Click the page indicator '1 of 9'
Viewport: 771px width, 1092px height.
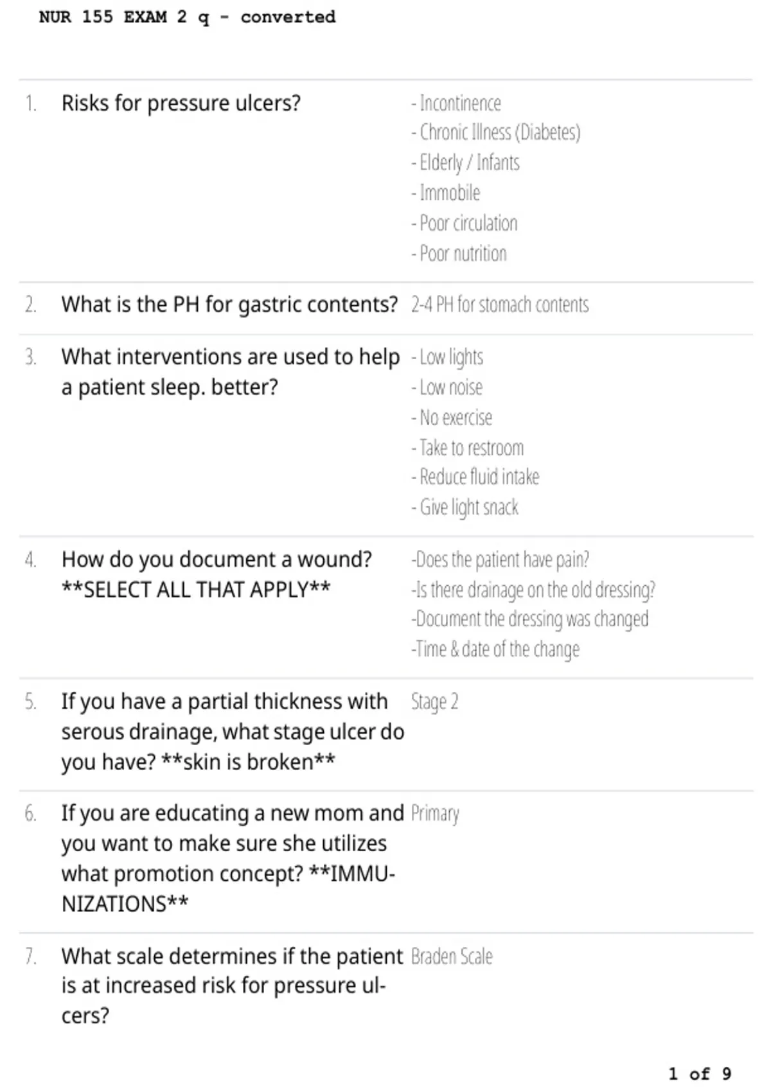click(700, 1074)
